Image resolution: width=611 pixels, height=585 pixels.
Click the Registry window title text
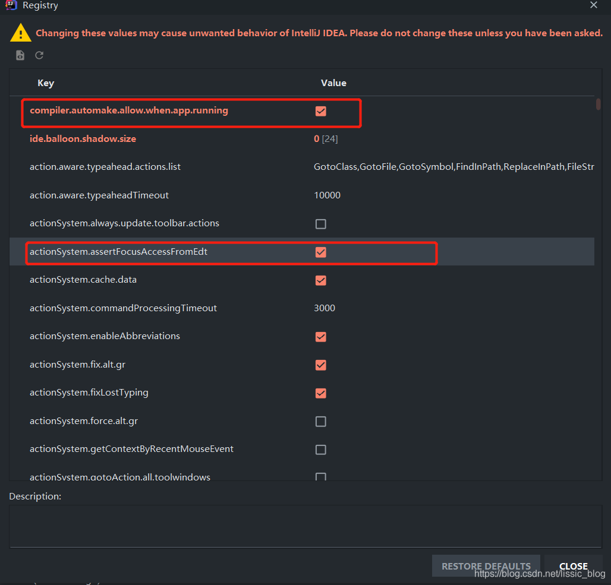pos(40,5)
